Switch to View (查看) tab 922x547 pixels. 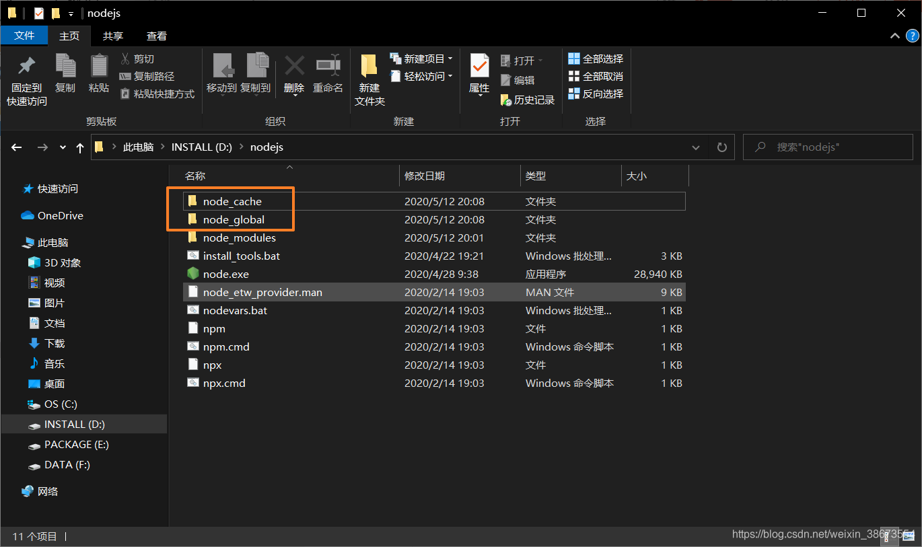click(x=157, y=36)
